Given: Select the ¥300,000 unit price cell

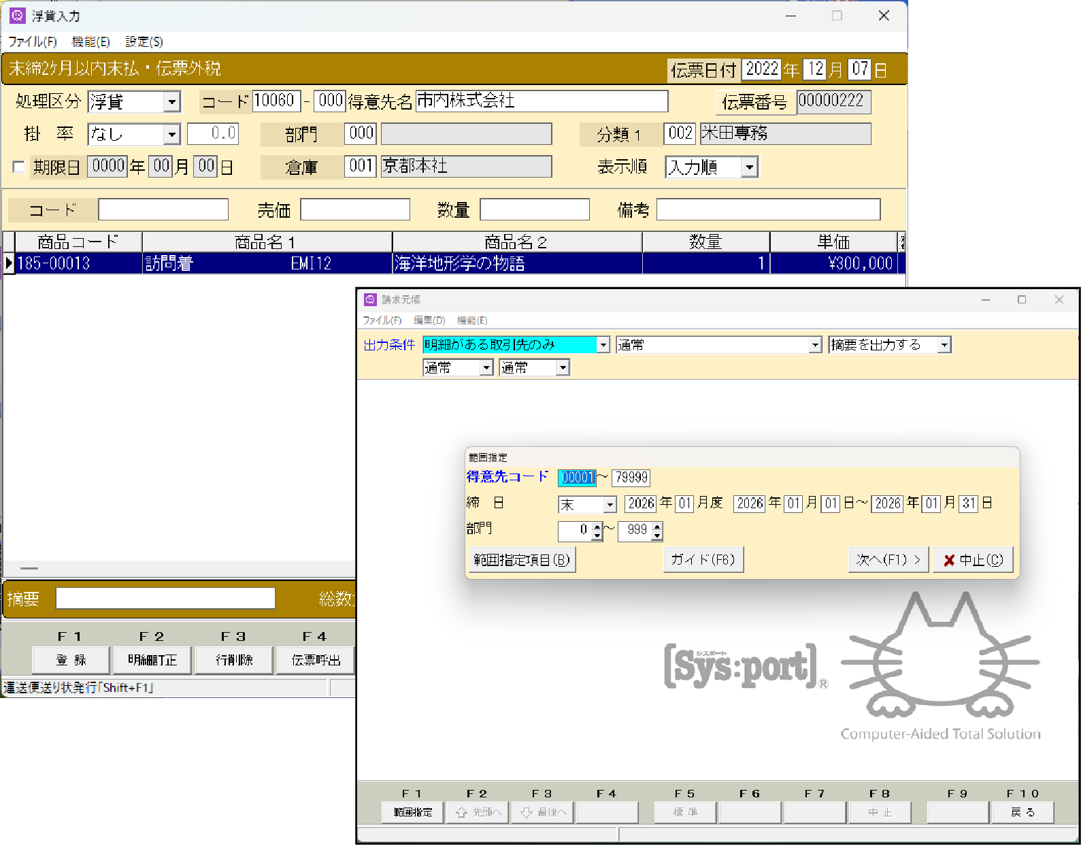Looking at the screenshot, I should coord(833,263).
